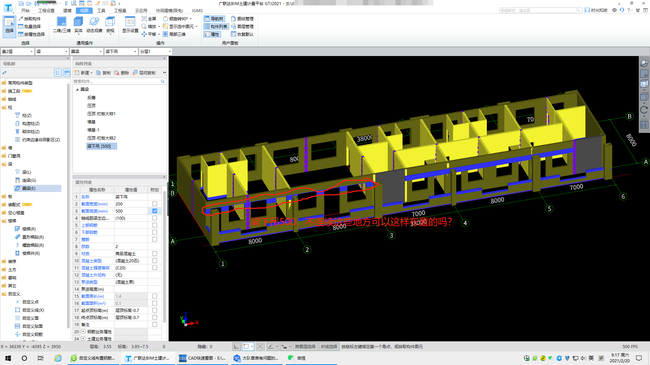
Task: Open the IGMS ribbon tab
Action: (197, 10)
